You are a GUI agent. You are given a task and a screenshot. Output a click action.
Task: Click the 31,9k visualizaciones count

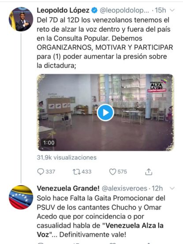[x=67, y=158]
